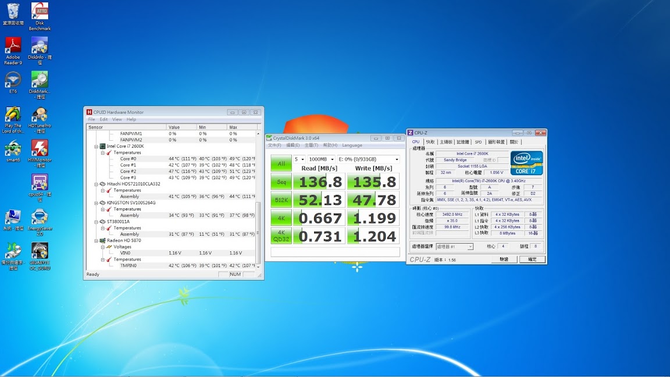Click the CPUID Hardware Monitor title icon
The image size is (670, 377).
pyautogui.click(x=89, y=112)
